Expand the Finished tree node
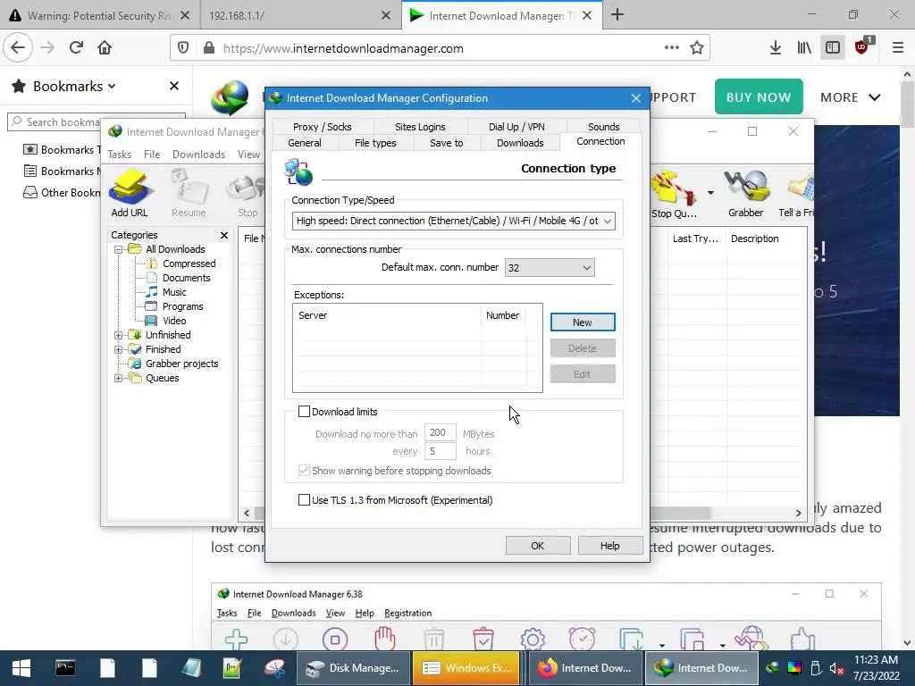The image size is (915, 686). (118, 349)
